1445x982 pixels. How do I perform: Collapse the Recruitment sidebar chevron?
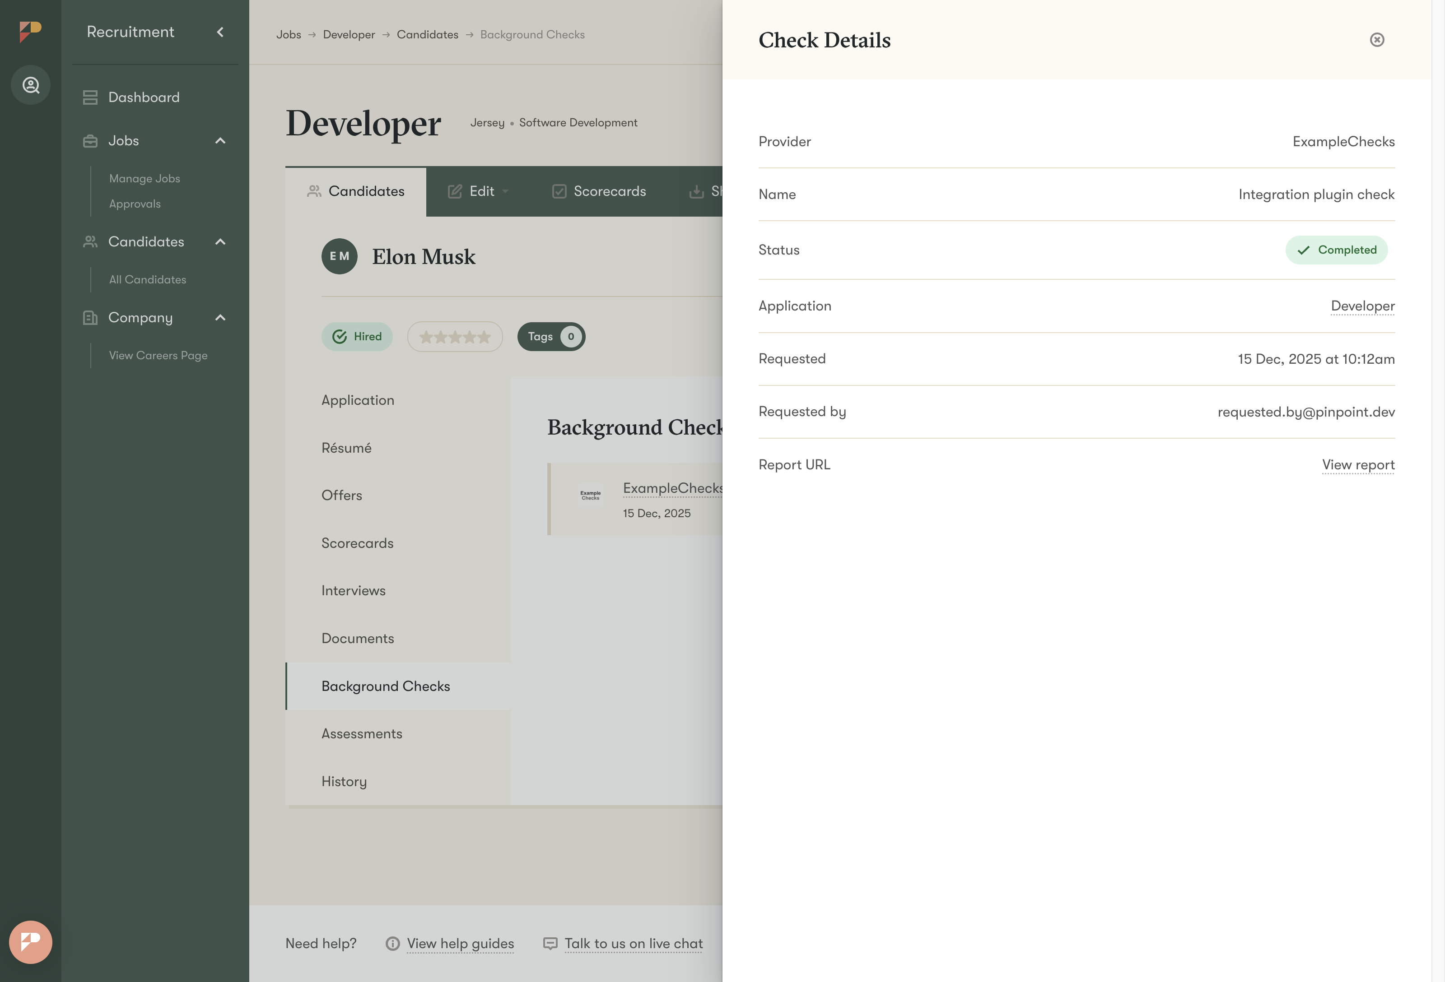pos(220,32)
